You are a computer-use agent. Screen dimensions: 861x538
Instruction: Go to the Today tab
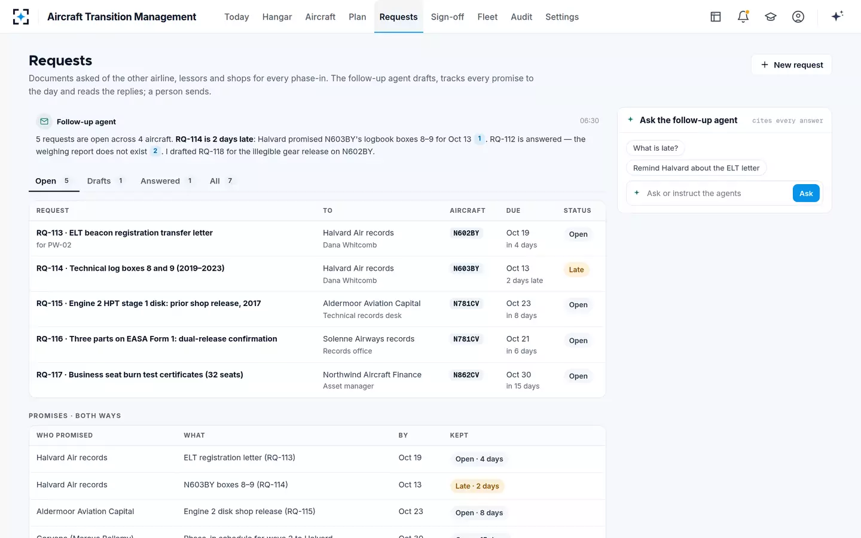pyautogui.click(x=237, y=17)
